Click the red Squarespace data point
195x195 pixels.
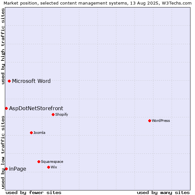coord(39,162)
